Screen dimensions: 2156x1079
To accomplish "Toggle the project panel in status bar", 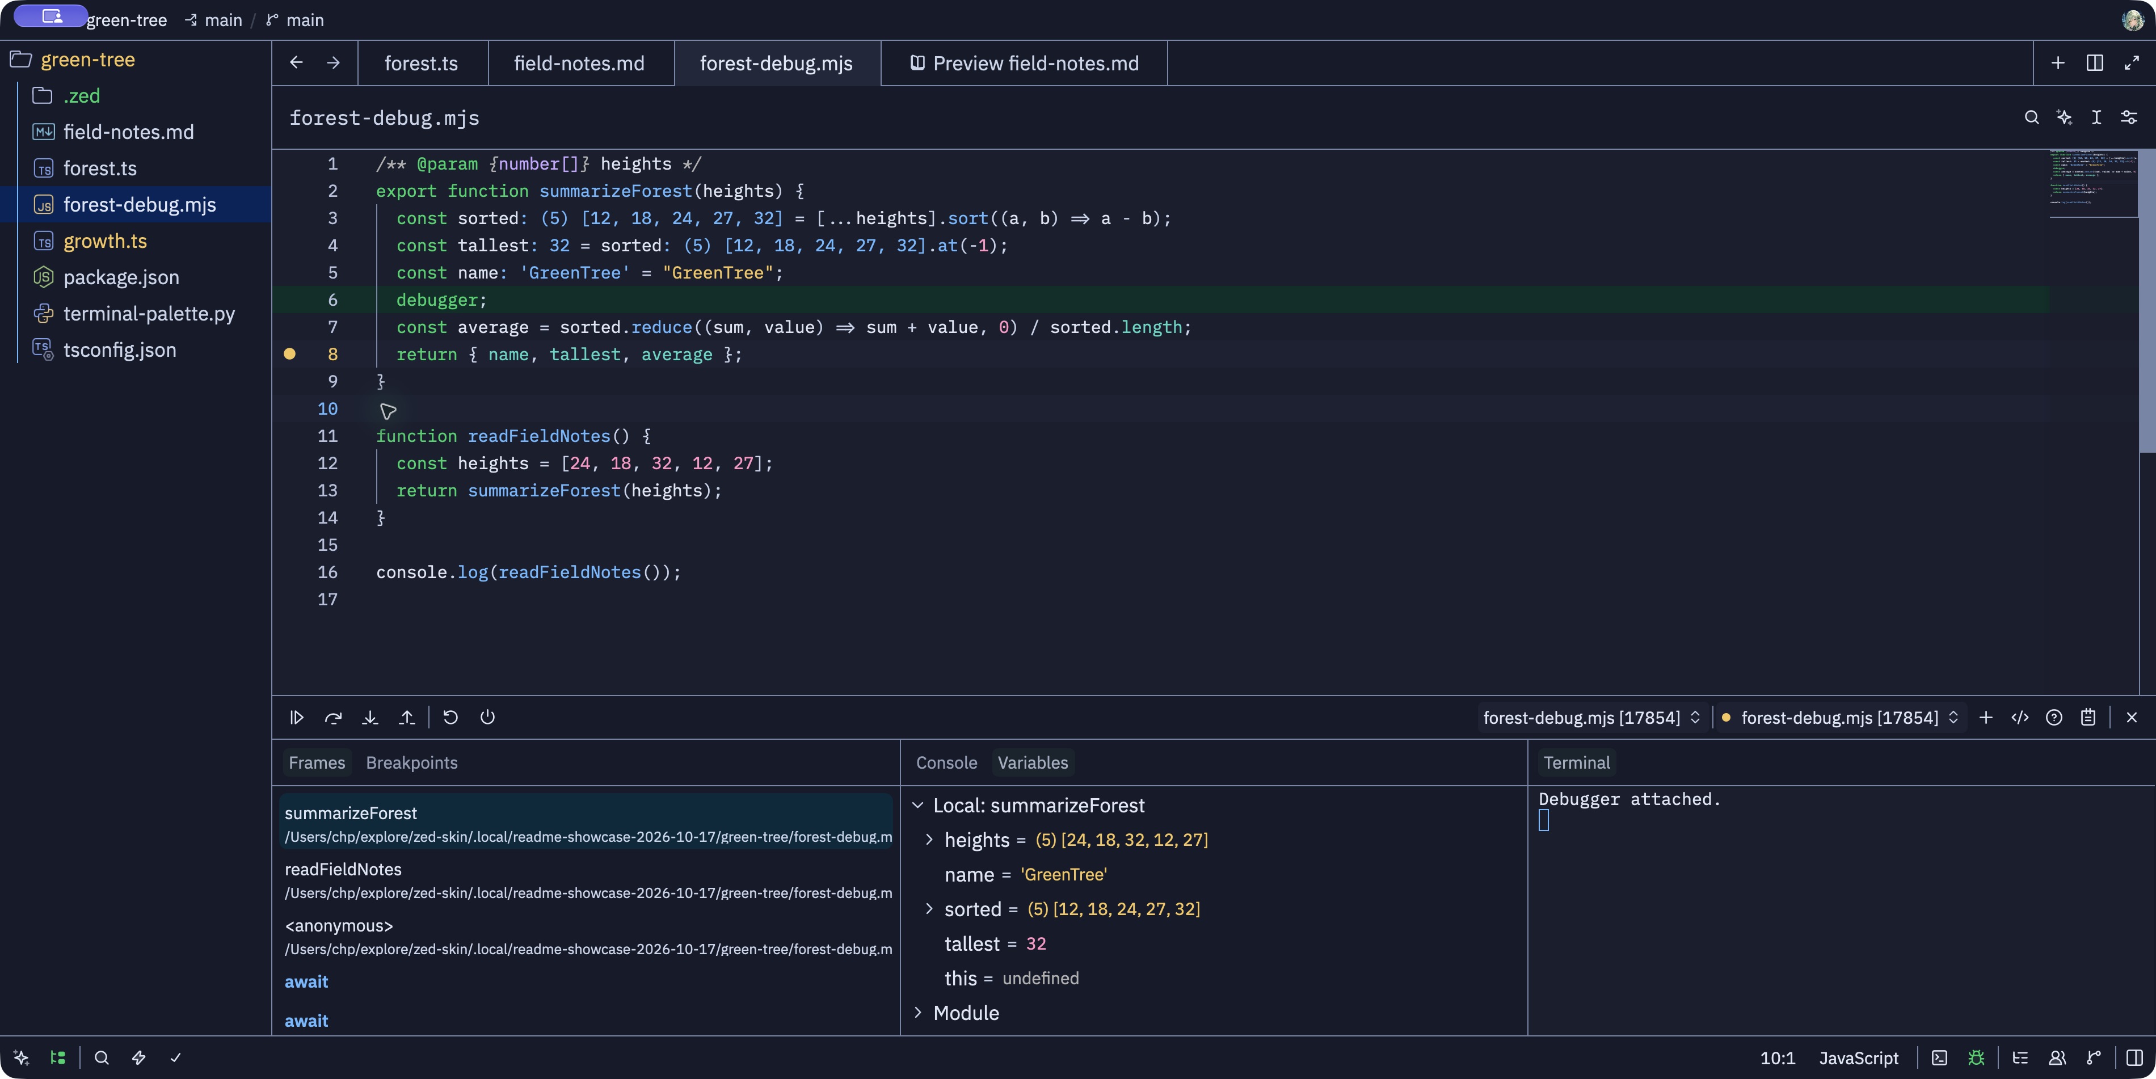I will [x=58, y=1057].
